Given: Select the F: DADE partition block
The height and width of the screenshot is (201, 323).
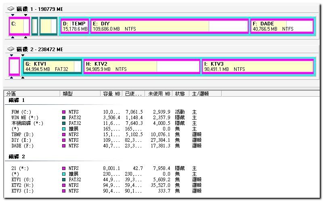Looking at the screenshot, I should pyautogui.click(x=282, y=26).
